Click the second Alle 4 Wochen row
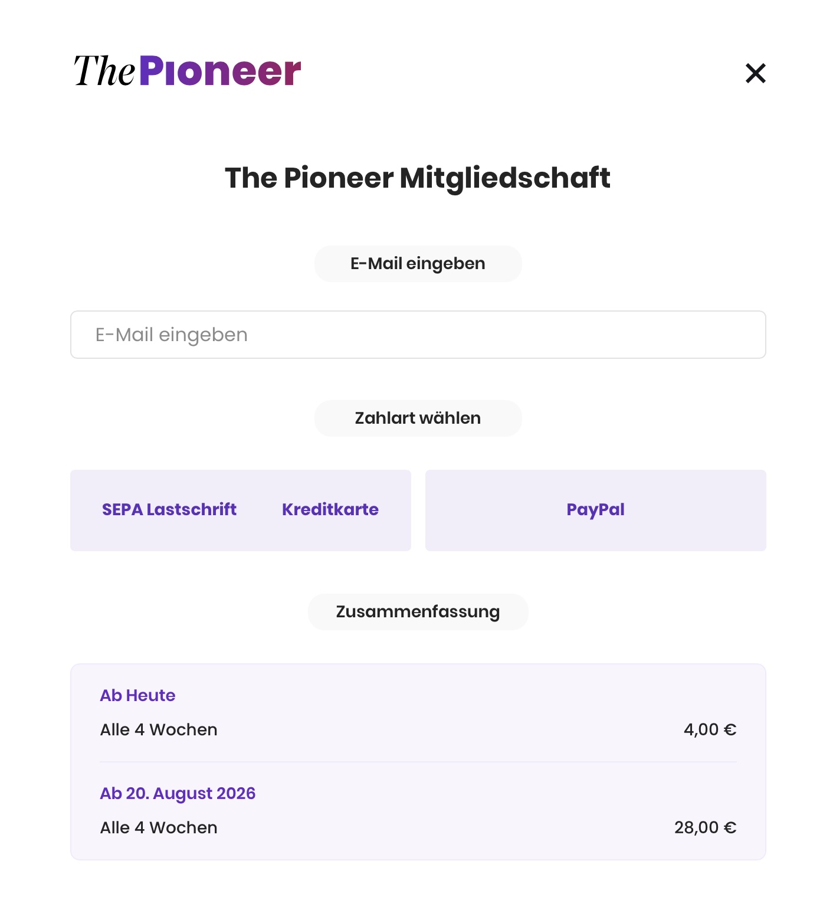 click(x=158, y=827)
